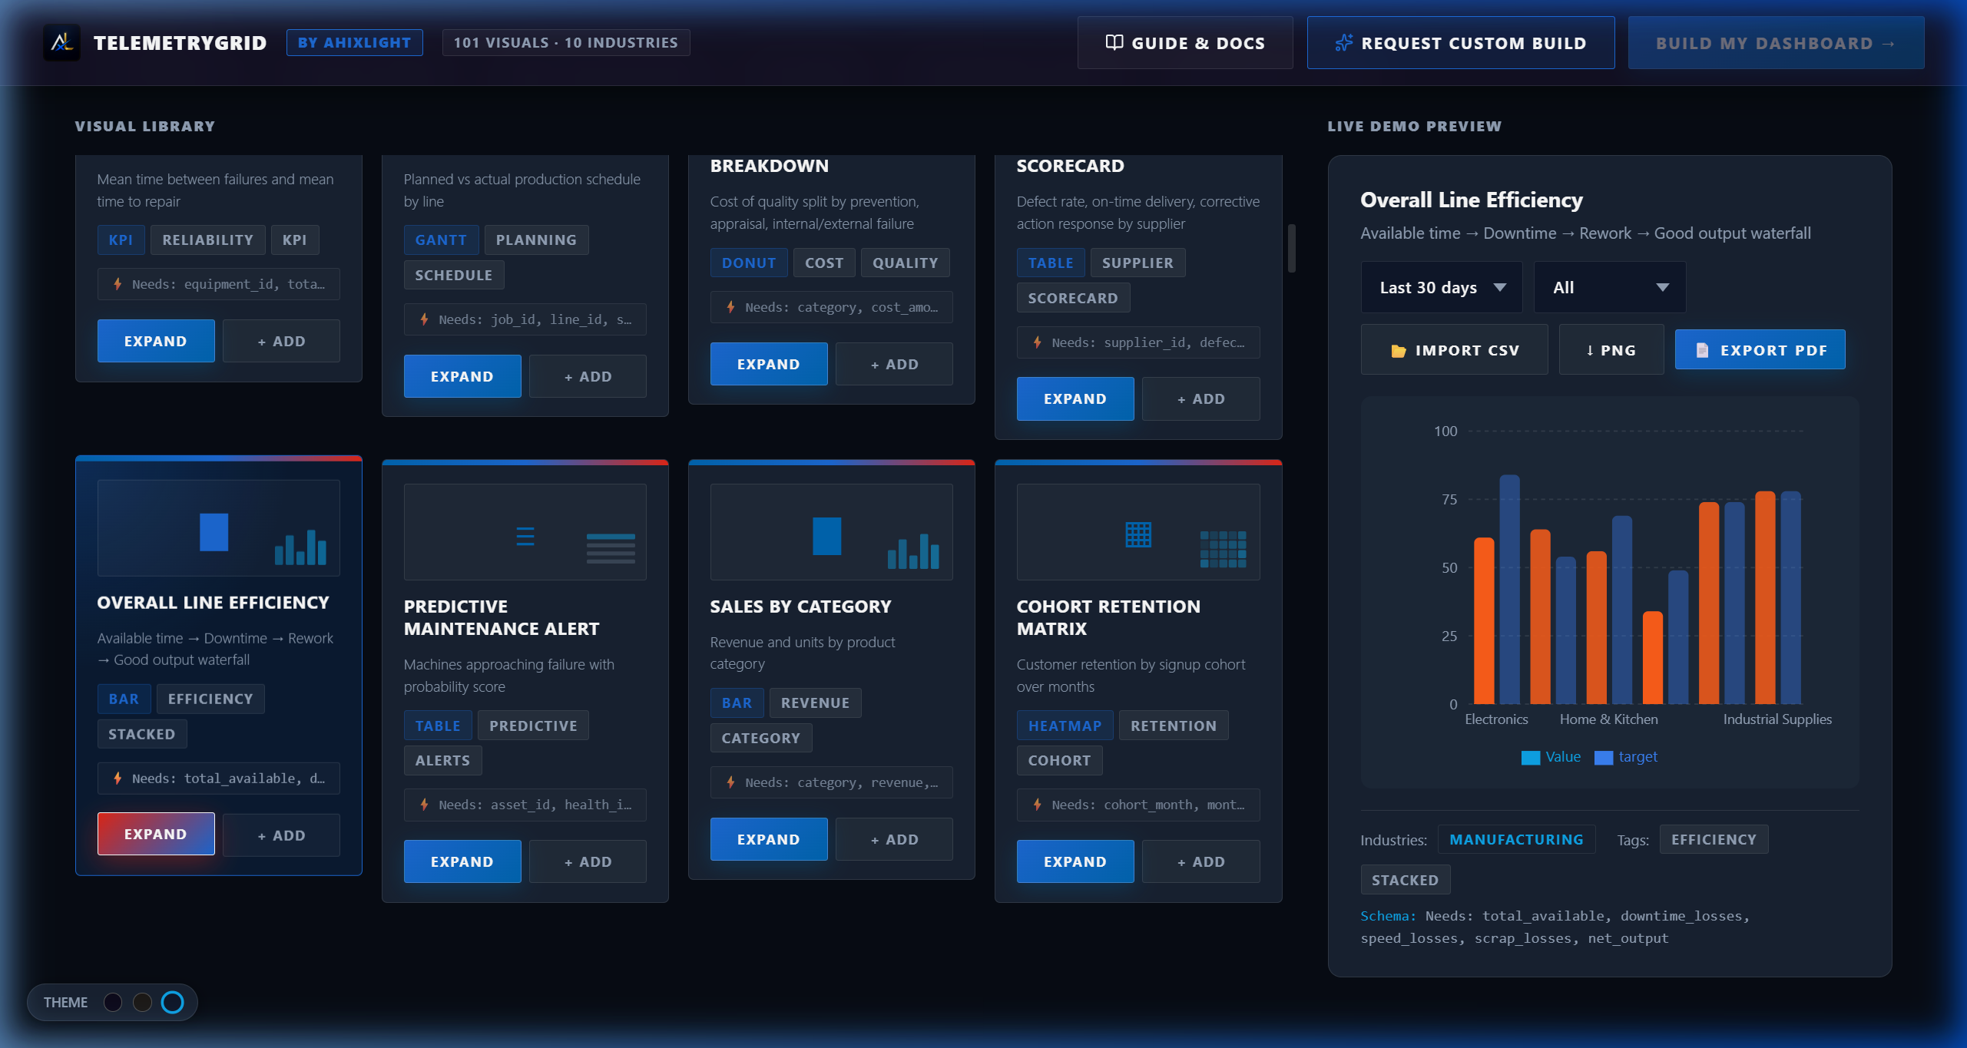Click Request Custom Build button
The height and width of the screenshot is (1048, 1967).
[x=1461, y=43]
